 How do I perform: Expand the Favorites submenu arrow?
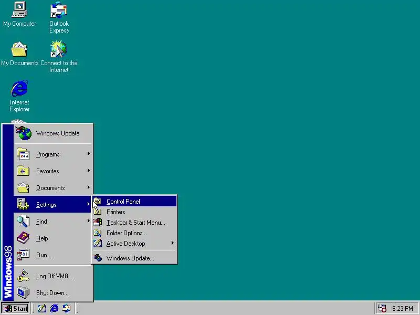click(x=88, y=171)
